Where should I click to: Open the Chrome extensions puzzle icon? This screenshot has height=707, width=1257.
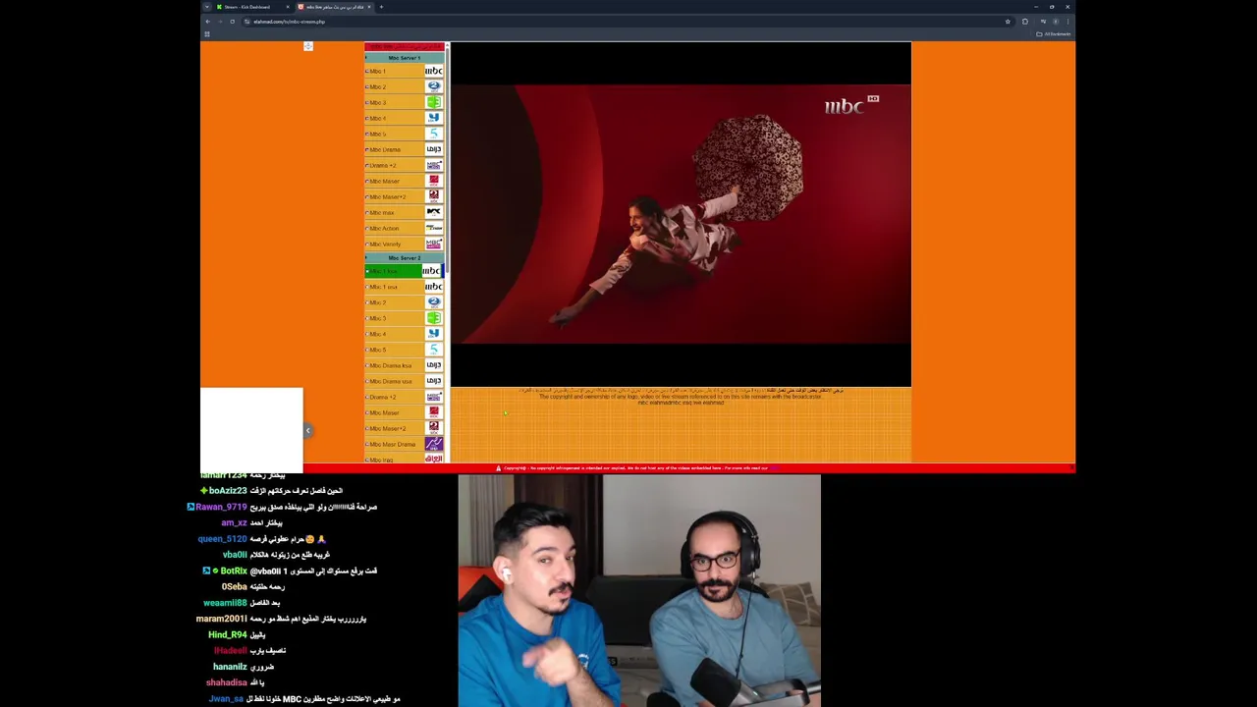tap(1024, 22)
